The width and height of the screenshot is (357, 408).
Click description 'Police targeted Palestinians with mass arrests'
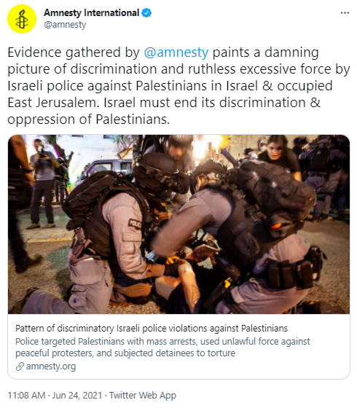162,347
